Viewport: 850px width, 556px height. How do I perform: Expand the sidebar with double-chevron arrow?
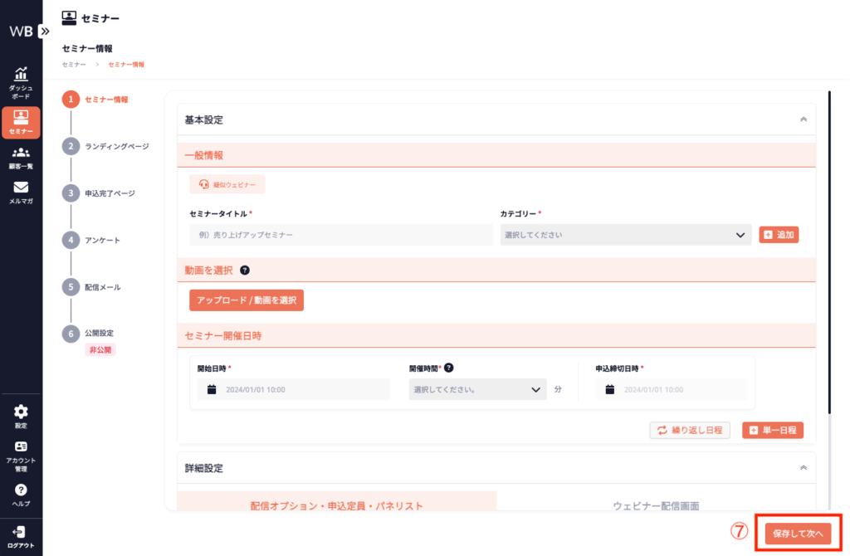click(x=45, y=31)
